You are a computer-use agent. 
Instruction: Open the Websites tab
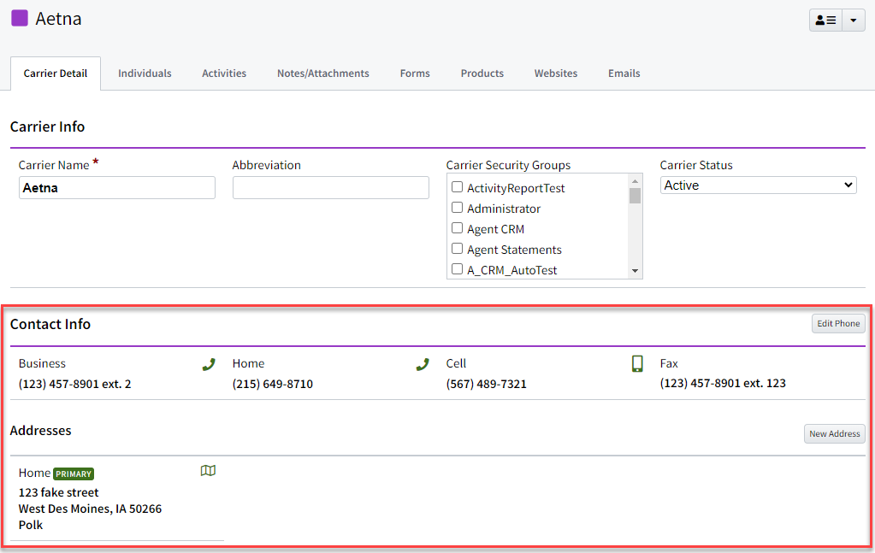556,74
